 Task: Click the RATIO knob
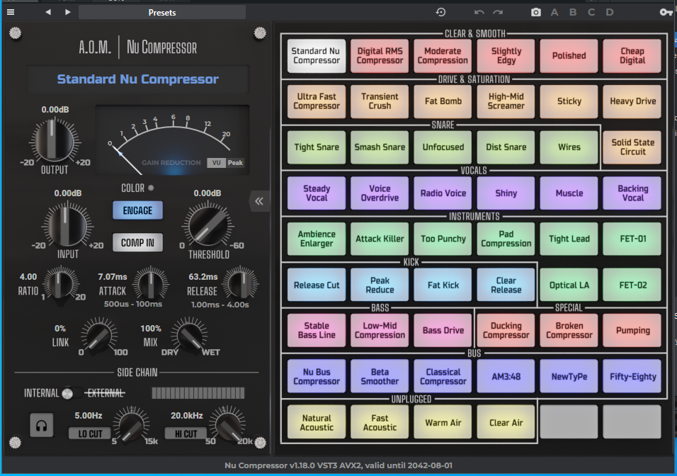[61, 283]
